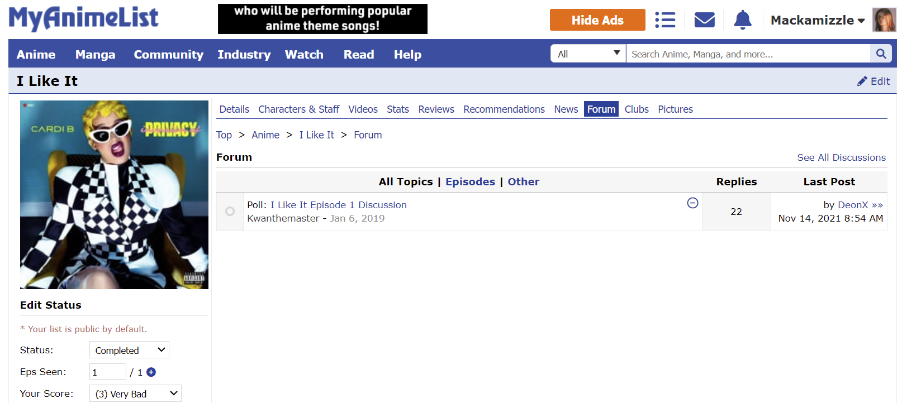This screenshot has height=403, width=902.
Task: Click the Nov 14, 2021 8:54 AM timestamp
Action: 830,218
